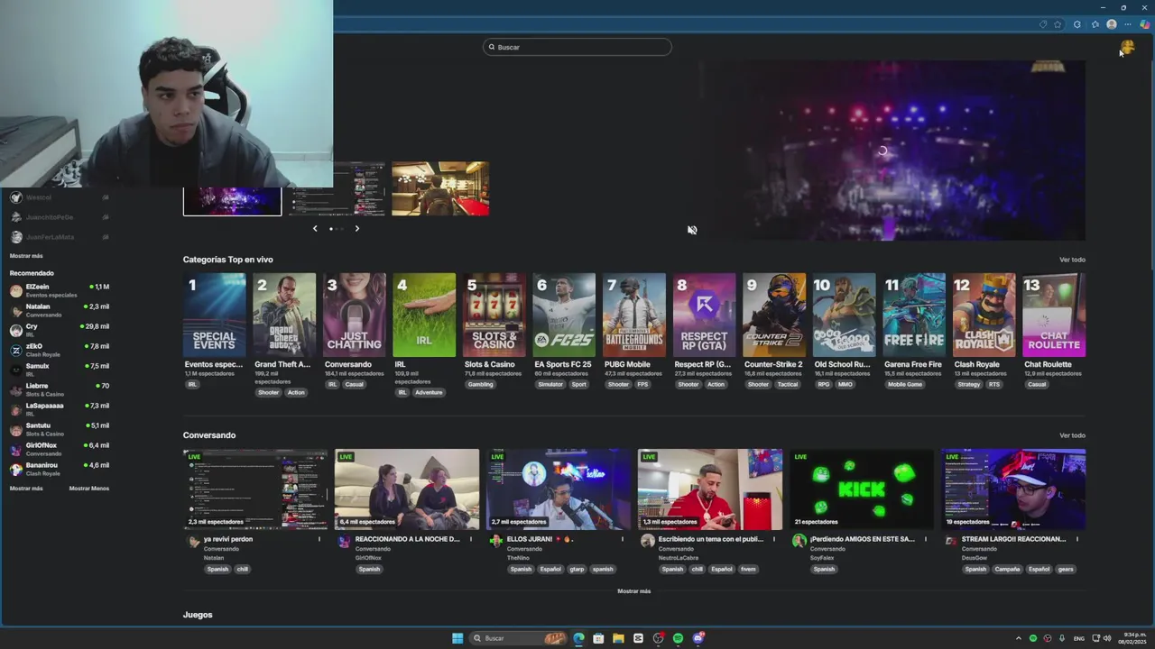Select the Tactical tag under Counter-Strike 2

[788, 384]
